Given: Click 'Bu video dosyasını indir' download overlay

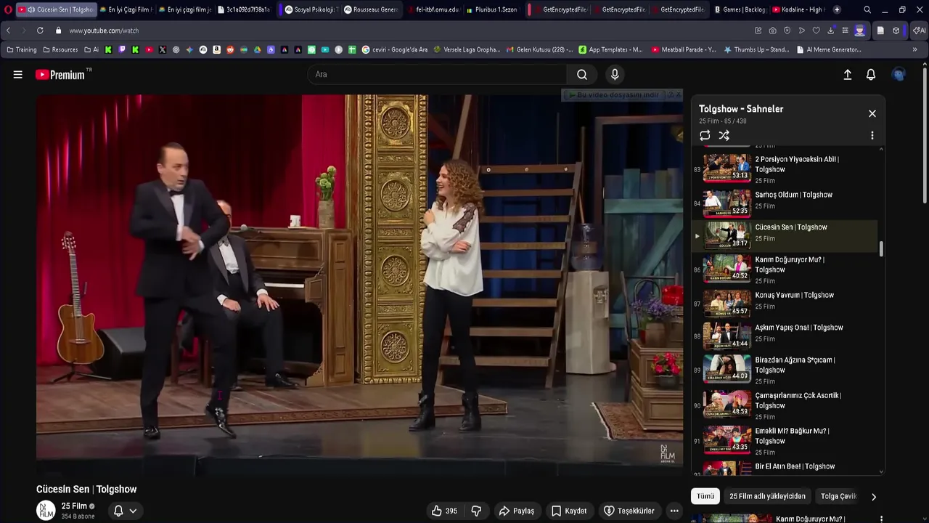Looking at the screenshot, I should click(615, 95).
